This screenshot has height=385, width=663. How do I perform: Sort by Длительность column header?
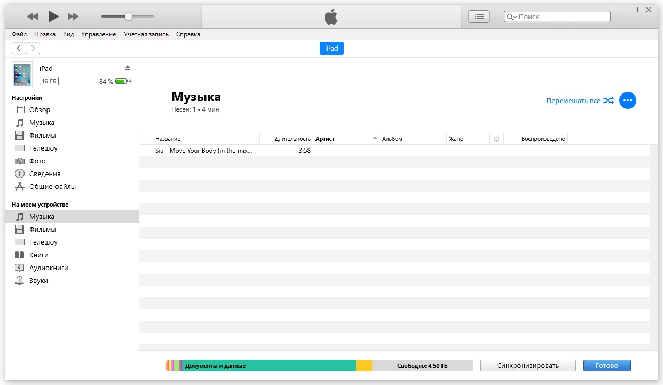tap(286, 139)
